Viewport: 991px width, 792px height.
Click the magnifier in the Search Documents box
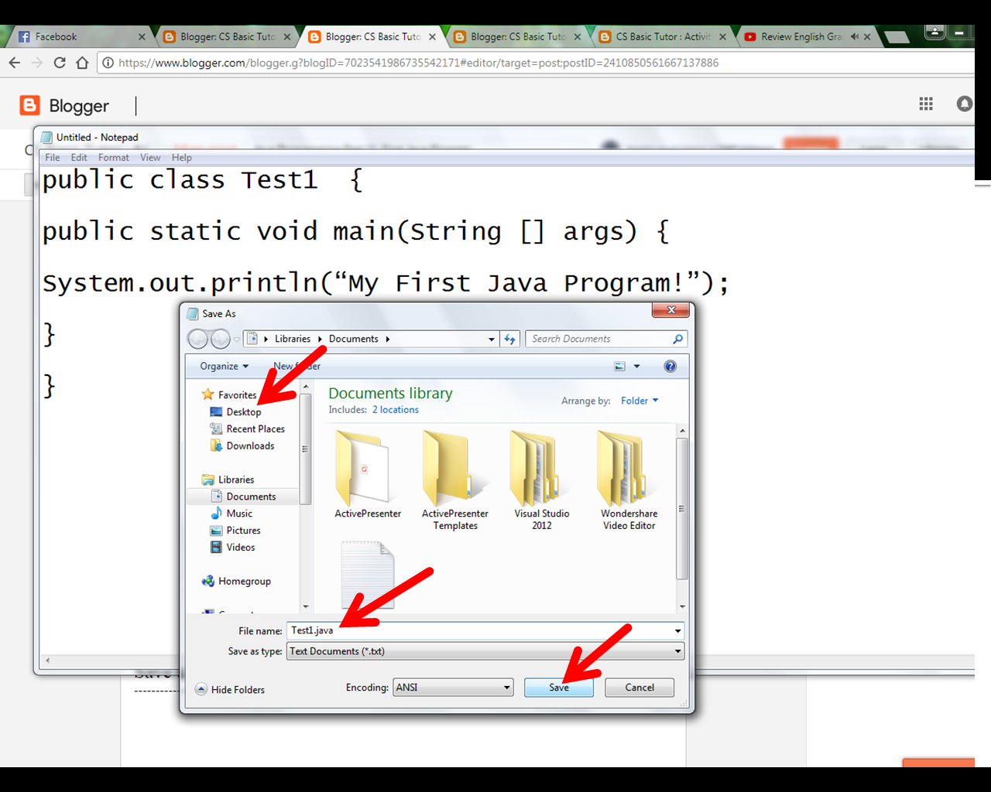pyautogui.click(x=677, y=339)
